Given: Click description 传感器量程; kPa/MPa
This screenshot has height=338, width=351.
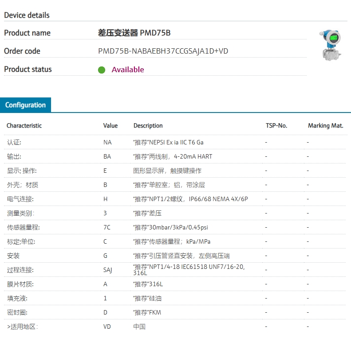Looking at the screenshot, I should 172,242.
